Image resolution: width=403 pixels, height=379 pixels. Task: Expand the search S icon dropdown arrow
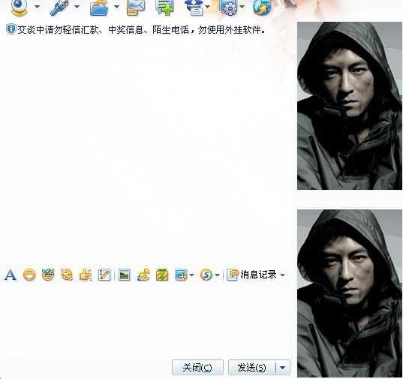(217, 275)
